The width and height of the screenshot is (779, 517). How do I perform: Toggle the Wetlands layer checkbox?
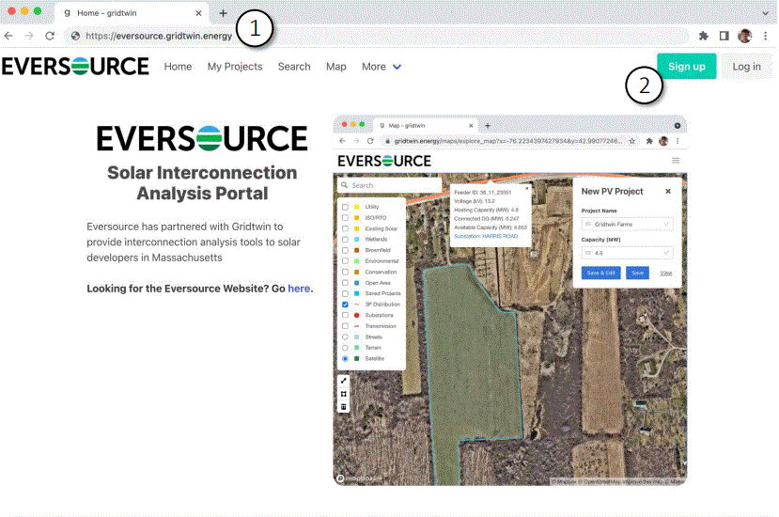click(x=345, y=239)
